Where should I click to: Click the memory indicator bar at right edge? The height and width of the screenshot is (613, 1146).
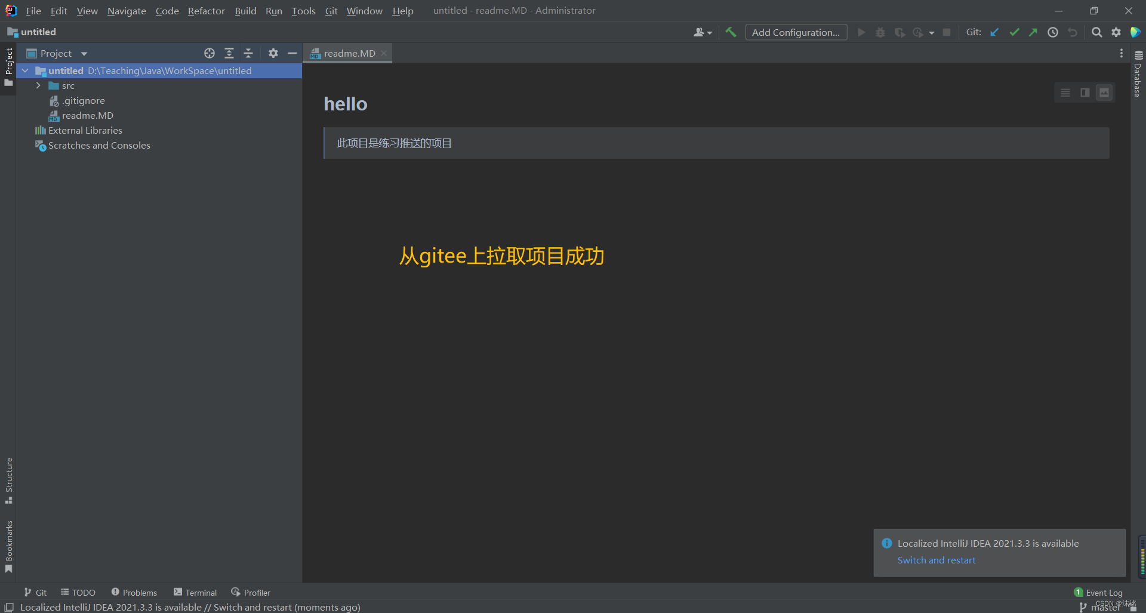click(1142, 557)
